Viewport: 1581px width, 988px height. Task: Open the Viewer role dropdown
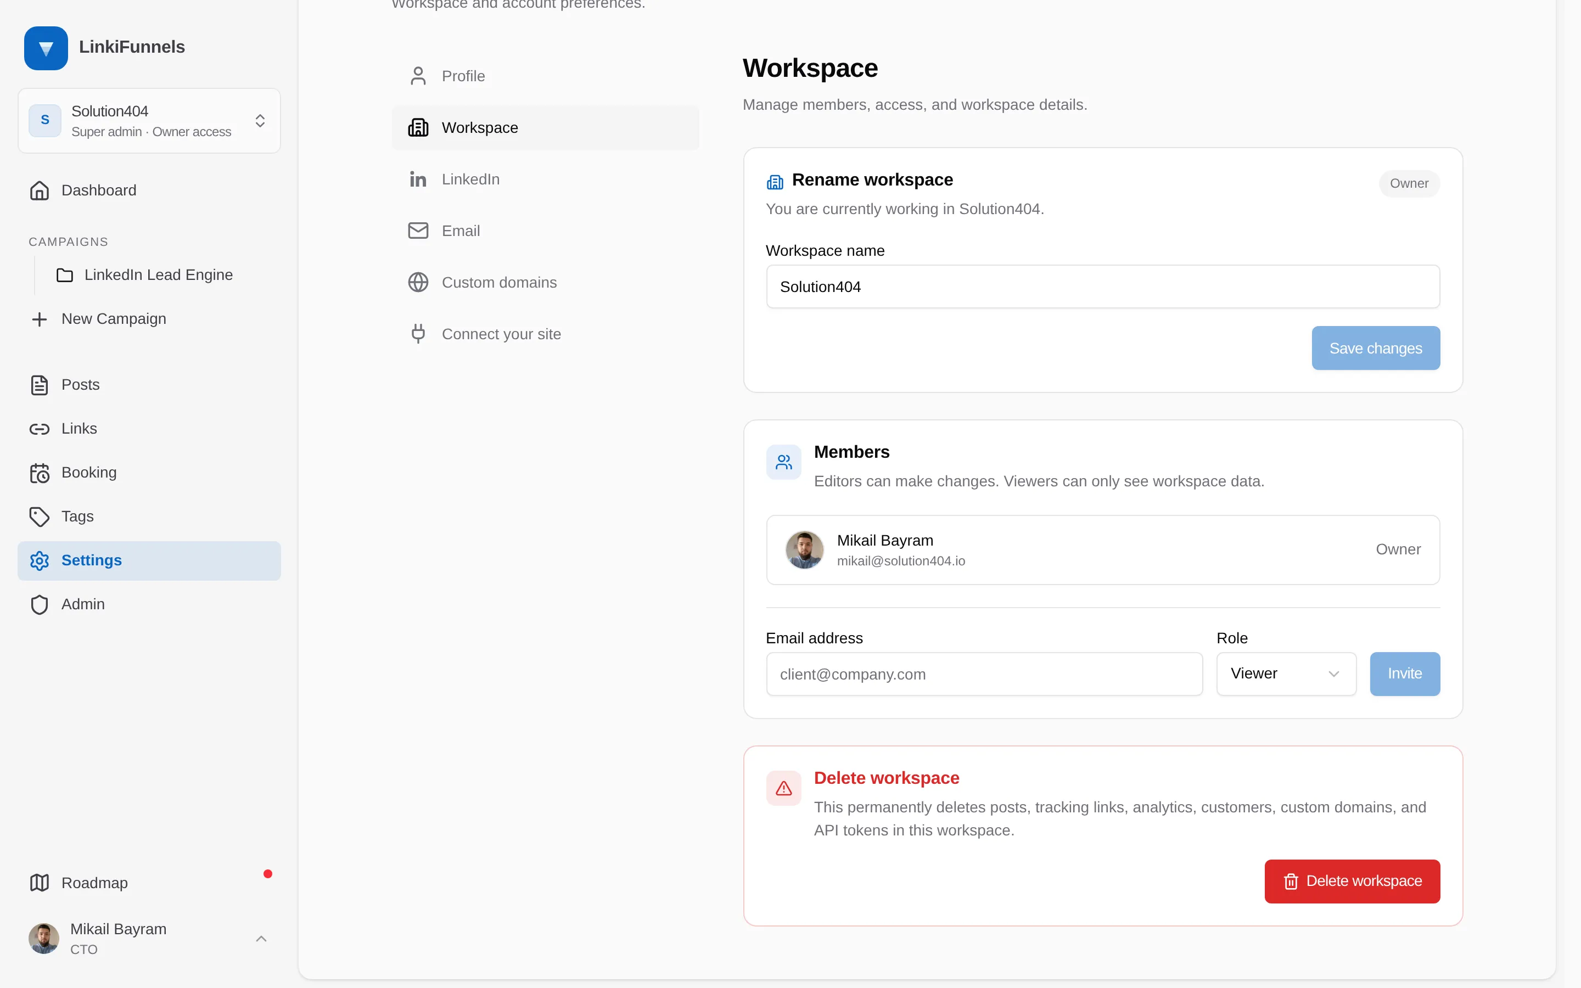click(x=1286, y=673)
